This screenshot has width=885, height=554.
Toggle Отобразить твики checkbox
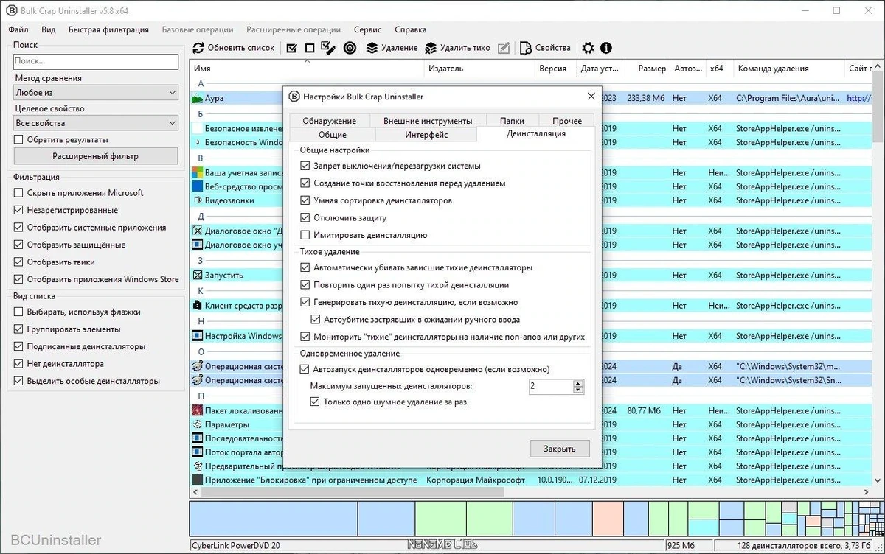(x=19, y=262)
